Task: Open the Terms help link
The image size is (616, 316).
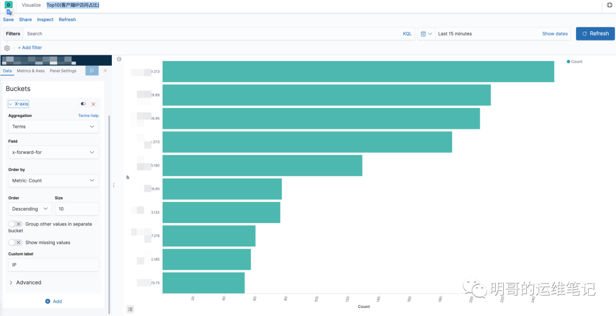Action: point(88,116)
